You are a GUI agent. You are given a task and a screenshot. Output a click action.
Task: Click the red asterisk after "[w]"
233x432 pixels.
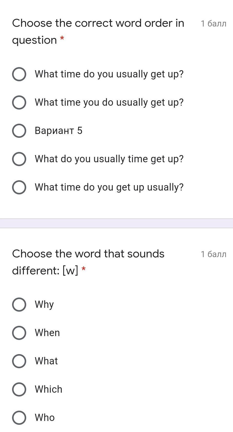(x=83, y=269)
